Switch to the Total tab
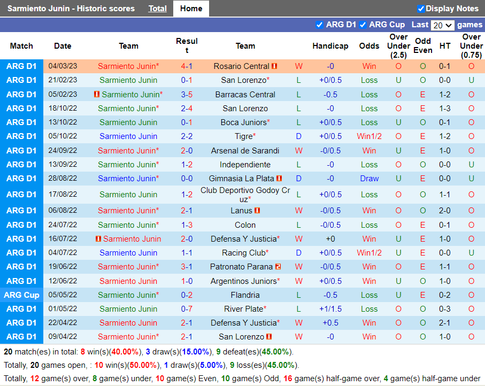The image size is (485, 386). point(157,9)
